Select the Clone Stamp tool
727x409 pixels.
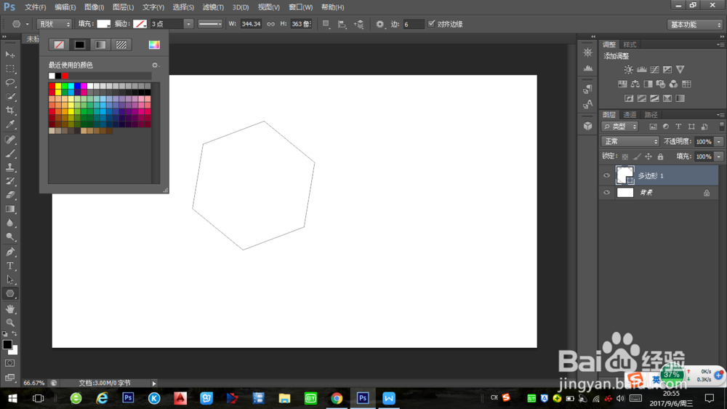coord(10,167)
